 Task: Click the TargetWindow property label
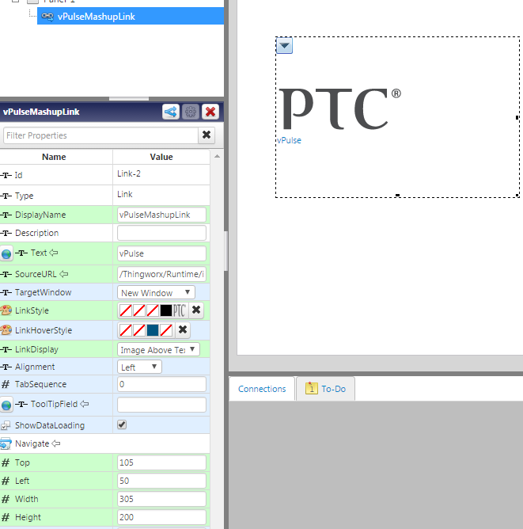(x=44, y=292)
